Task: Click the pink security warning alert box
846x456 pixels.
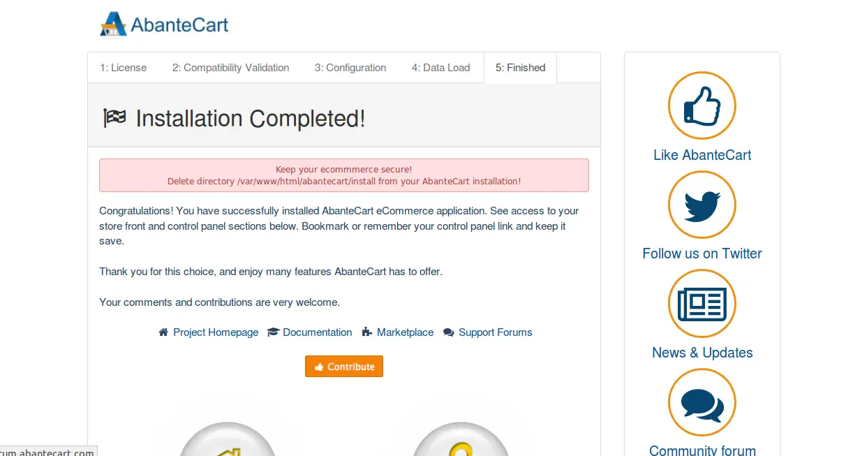Action: (344, 175)
